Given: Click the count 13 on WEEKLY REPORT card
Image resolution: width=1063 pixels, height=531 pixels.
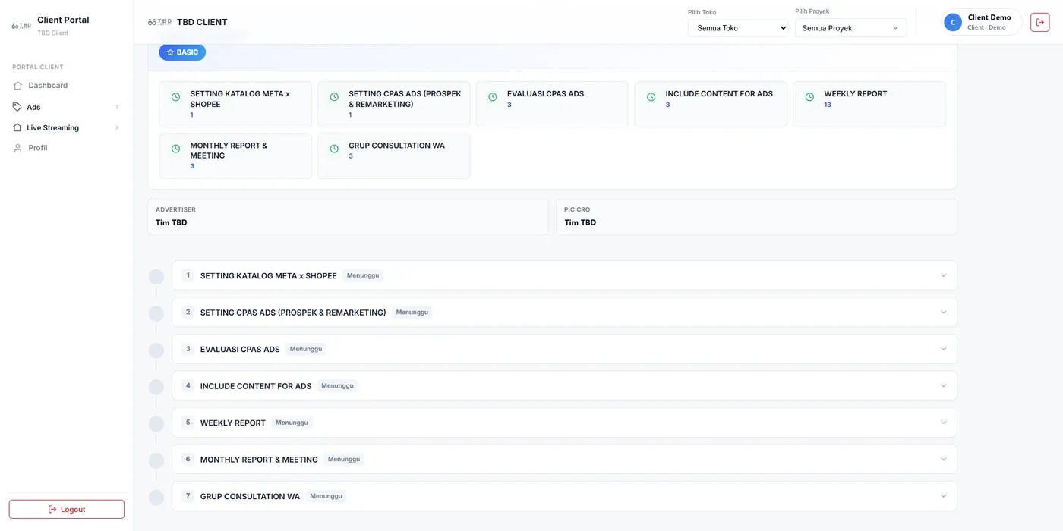Looking at the screenshot, I should coord(828,105).
